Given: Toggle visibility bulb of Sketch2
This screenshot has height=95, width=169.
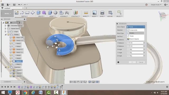Looking at the screenshot, I should pos(11,73).
